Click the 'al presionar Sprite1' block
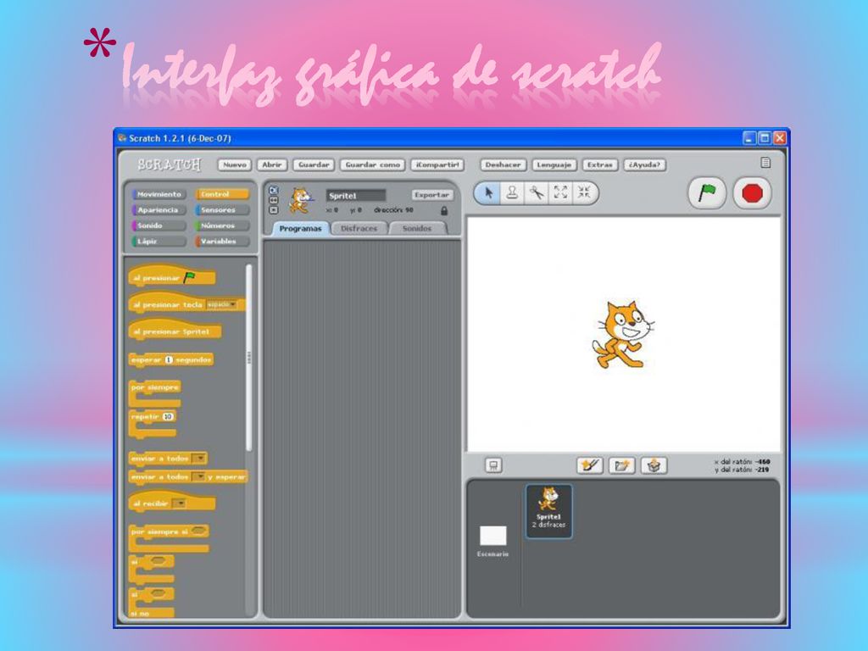 coord(175,330)
